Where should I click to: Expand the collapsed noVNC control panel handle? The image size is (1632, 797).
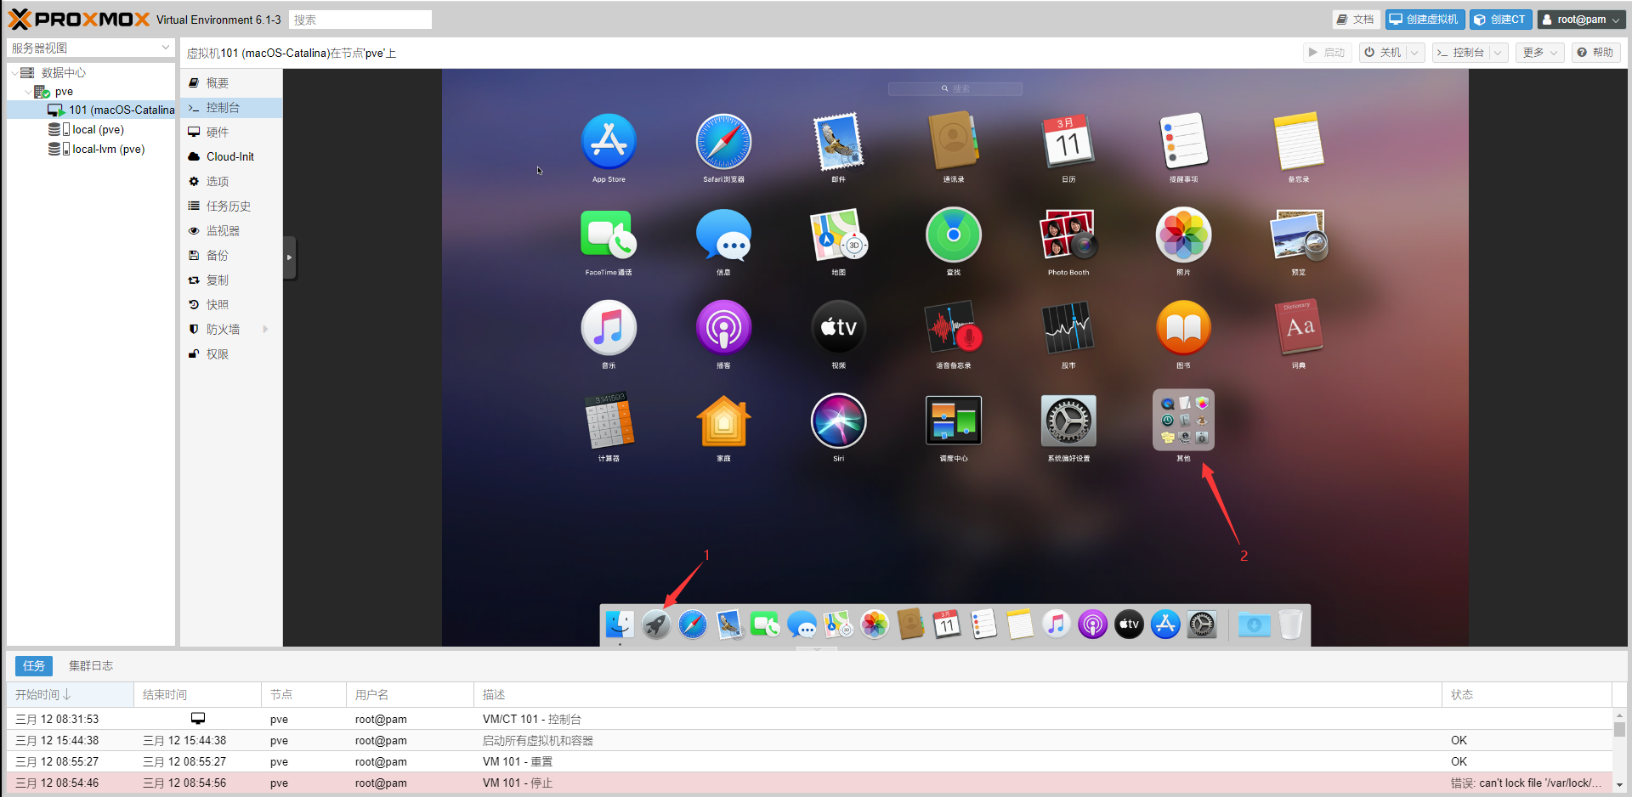290,257
